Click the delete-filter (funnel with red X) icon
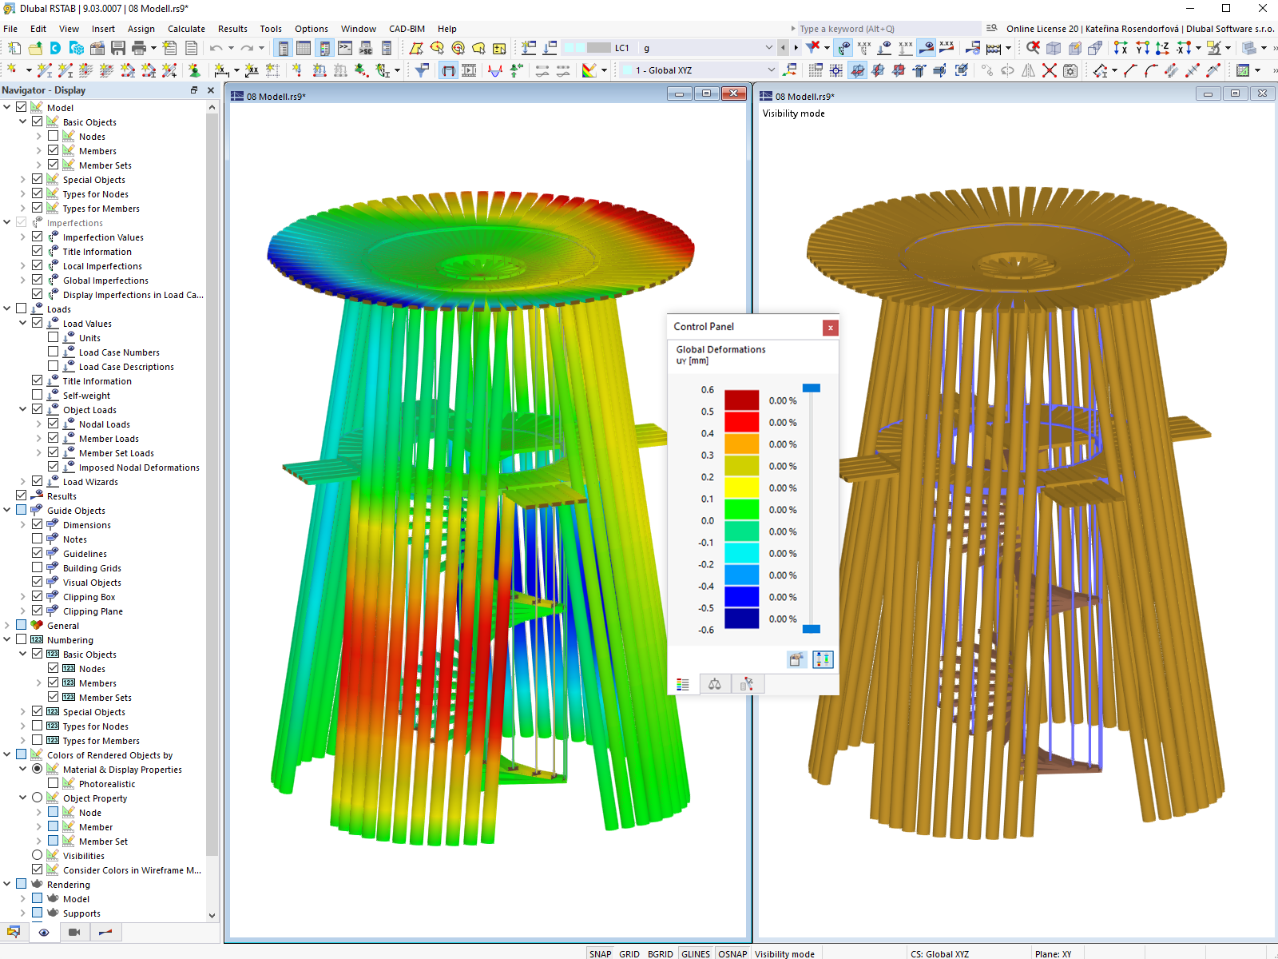Image resolution: width=1278 pixels, height=959 pixels. (813, 48)
